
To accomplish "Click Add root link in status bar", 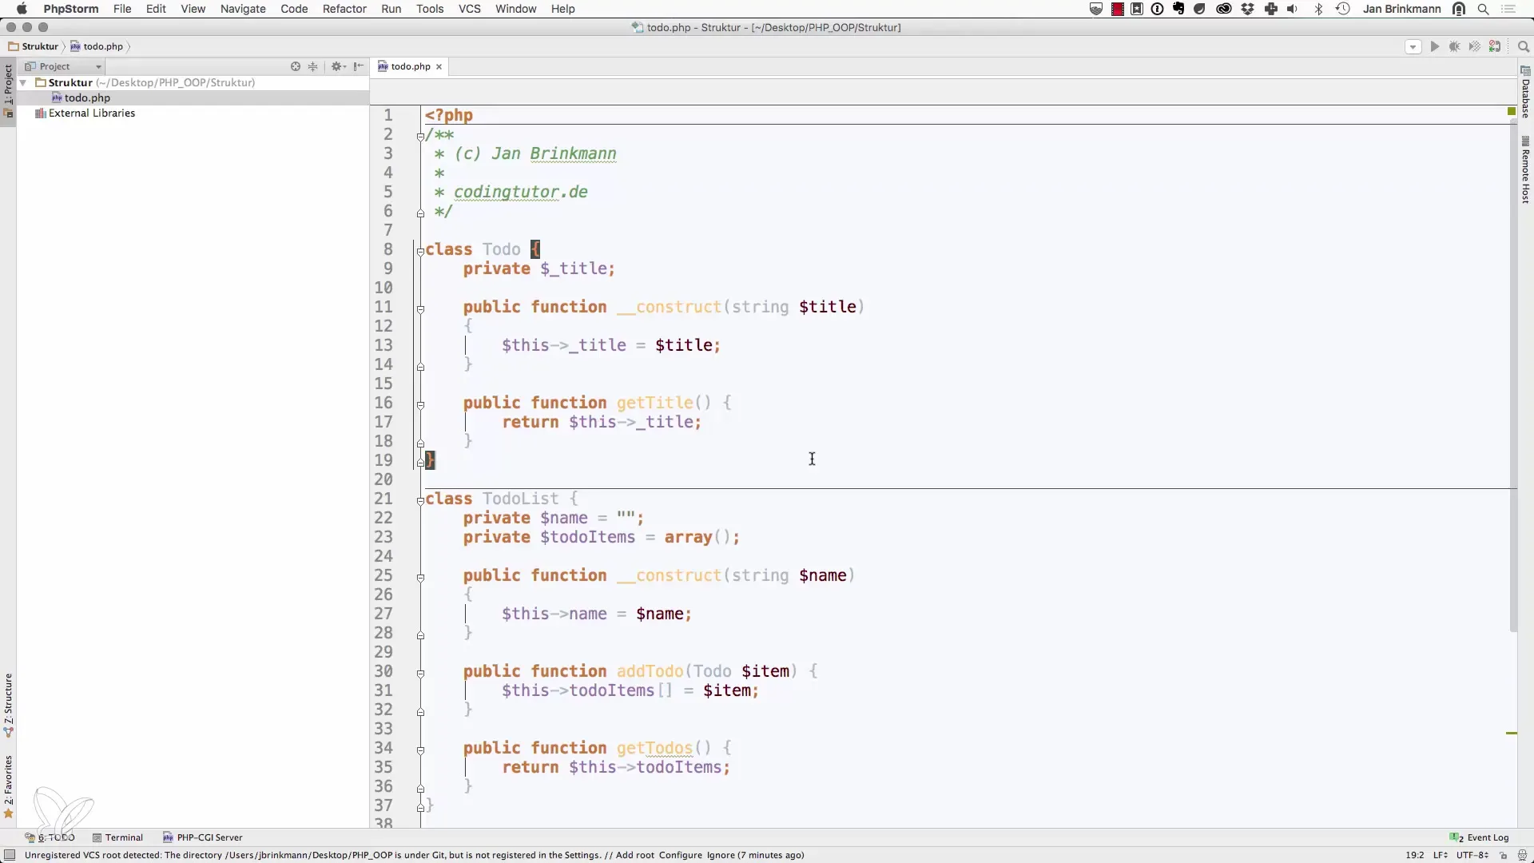I will coord(634,855).
